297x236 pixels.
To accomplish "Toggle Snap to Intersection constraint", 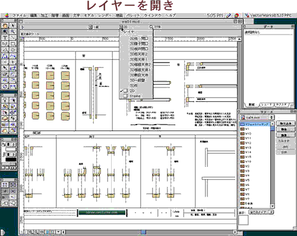I will pyautogui.click(x=13, y=191).
